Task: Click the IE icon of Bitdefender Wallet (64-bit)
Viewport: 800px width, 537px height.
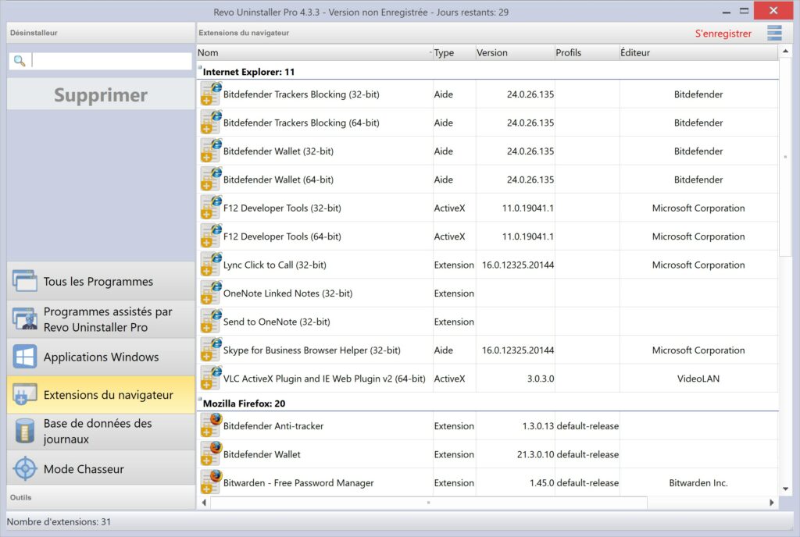Action: (x=211, y=180)
